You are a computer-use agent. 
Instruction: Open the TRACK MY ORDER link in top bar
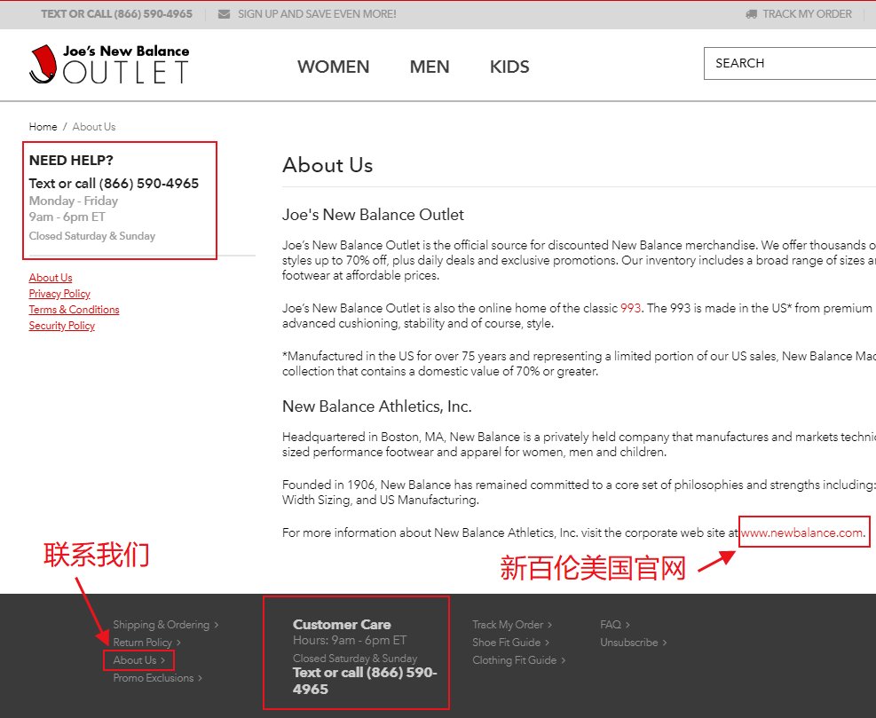click(x=808, y=14)
